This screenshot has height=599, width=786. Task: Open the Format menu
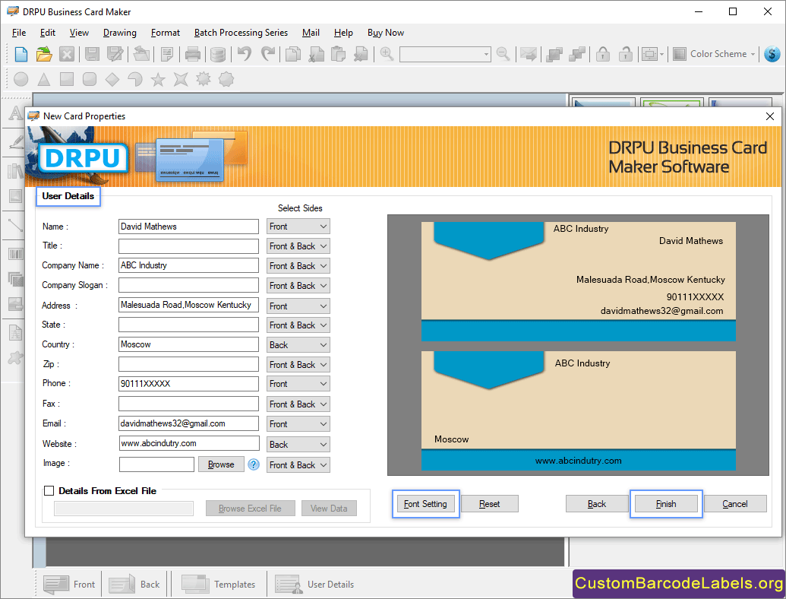tap(166, 33)
